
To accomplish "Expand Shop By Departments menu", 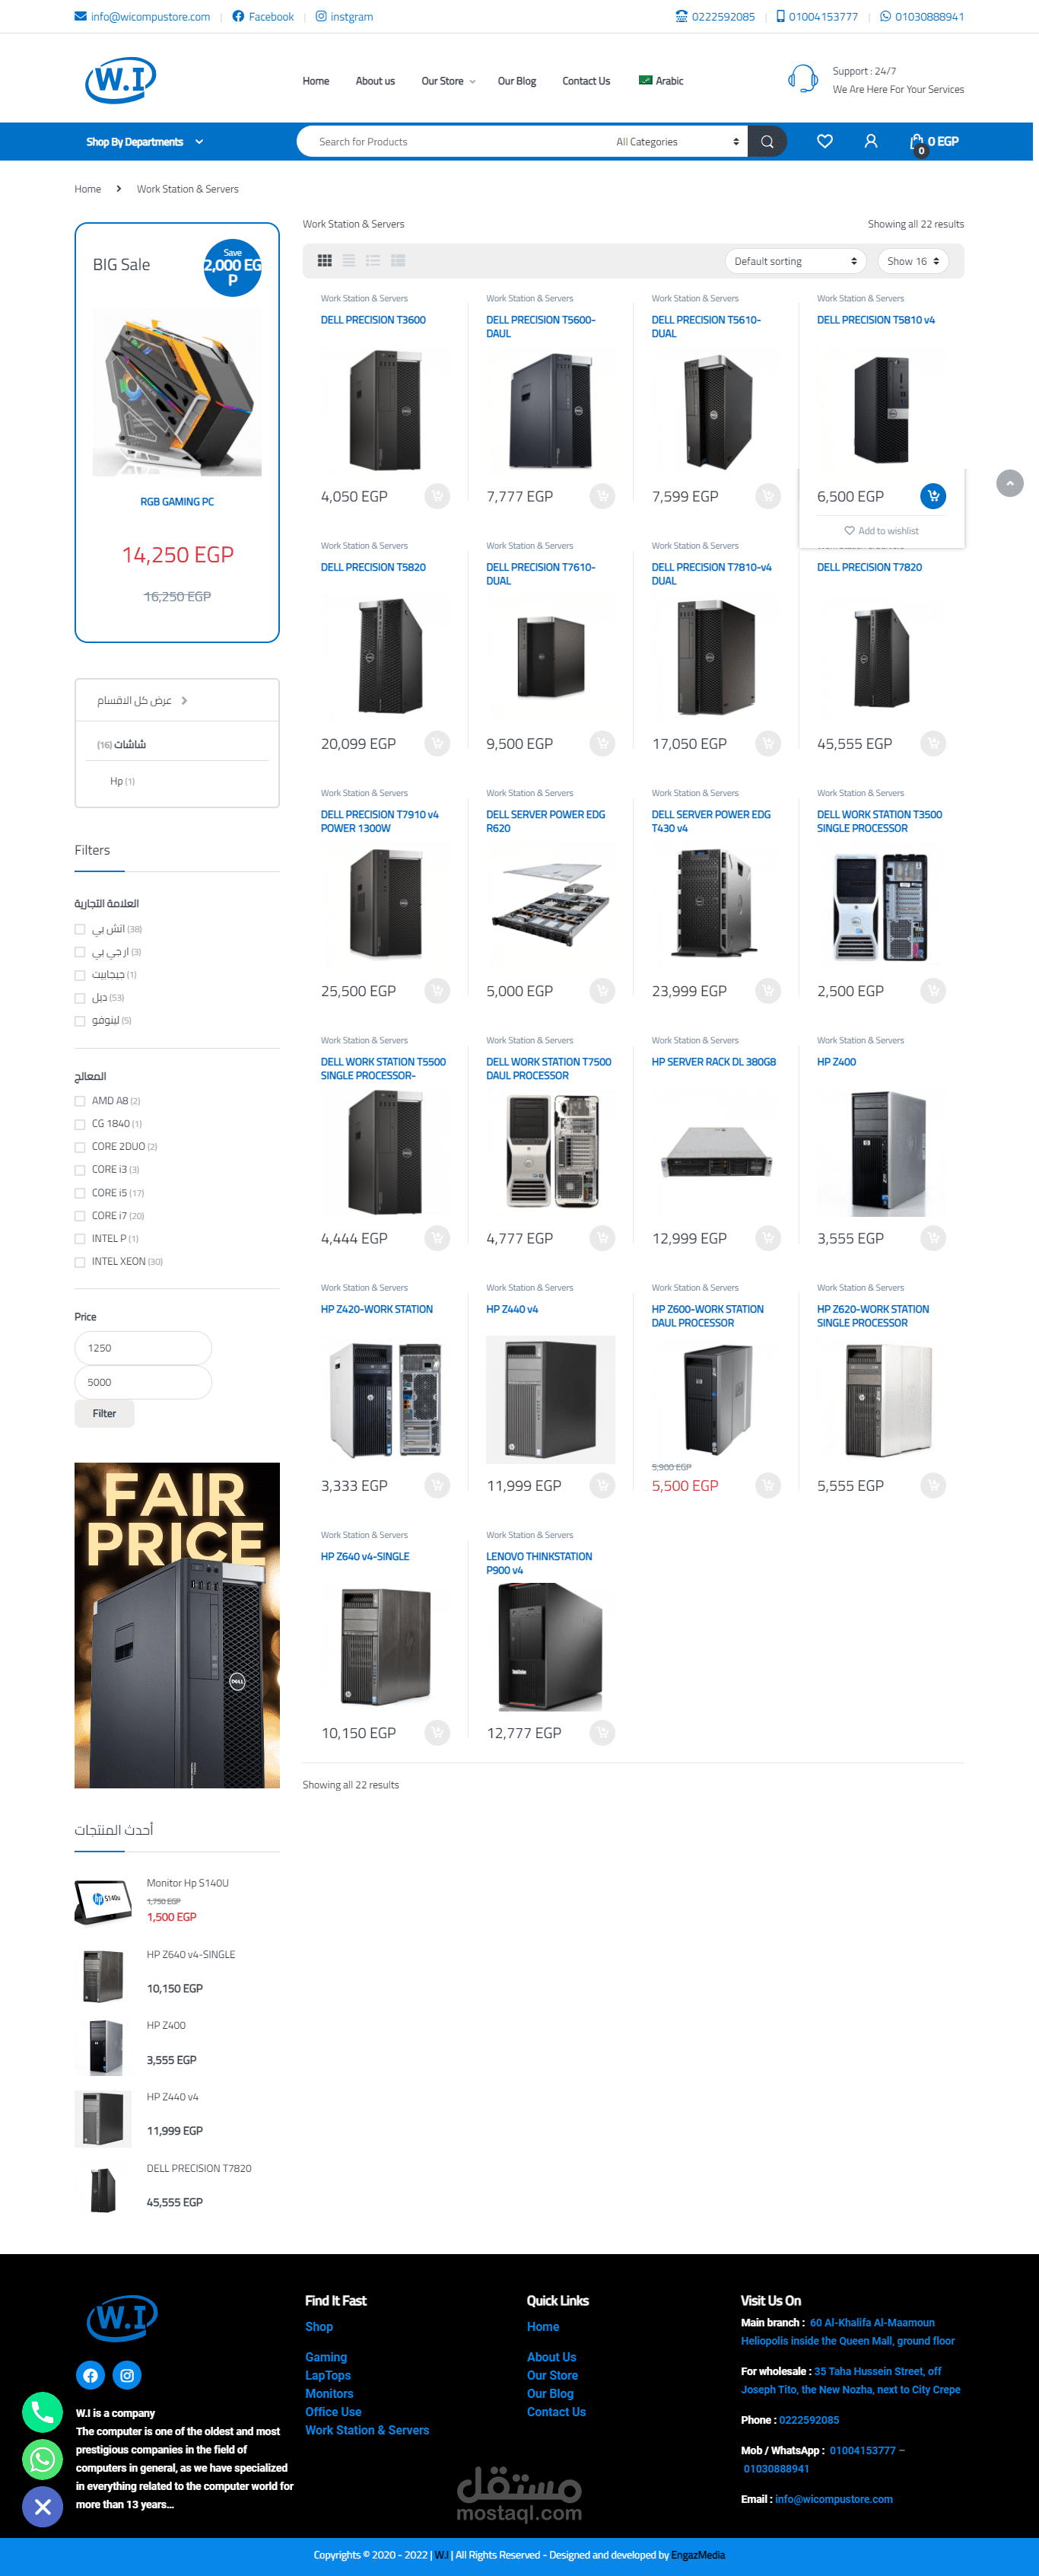I will [145, 142].
